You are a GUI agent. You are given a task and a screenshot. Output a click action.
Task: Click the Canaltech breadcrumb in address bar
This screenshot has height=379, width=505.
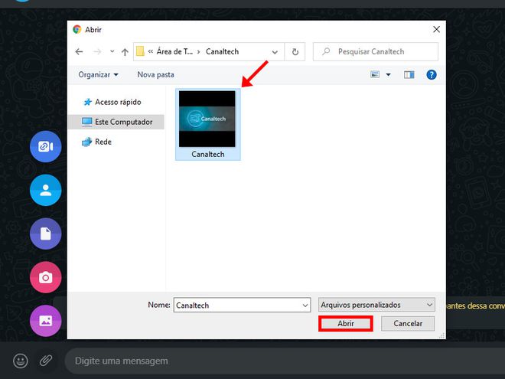tap(222, 51)
